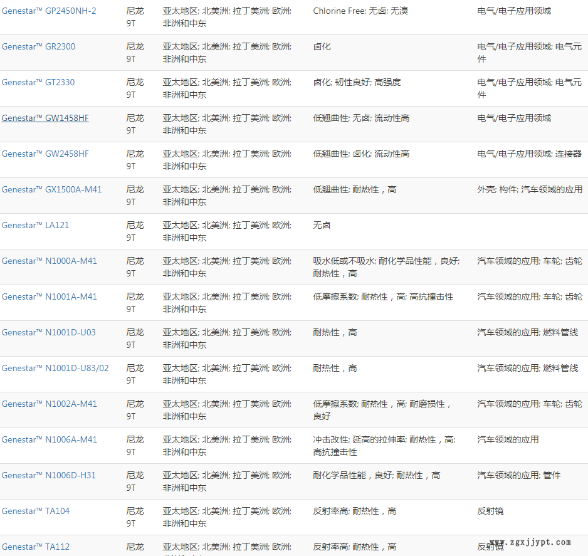Click the Genestar N1002A-M41 link

click(49, 404)
